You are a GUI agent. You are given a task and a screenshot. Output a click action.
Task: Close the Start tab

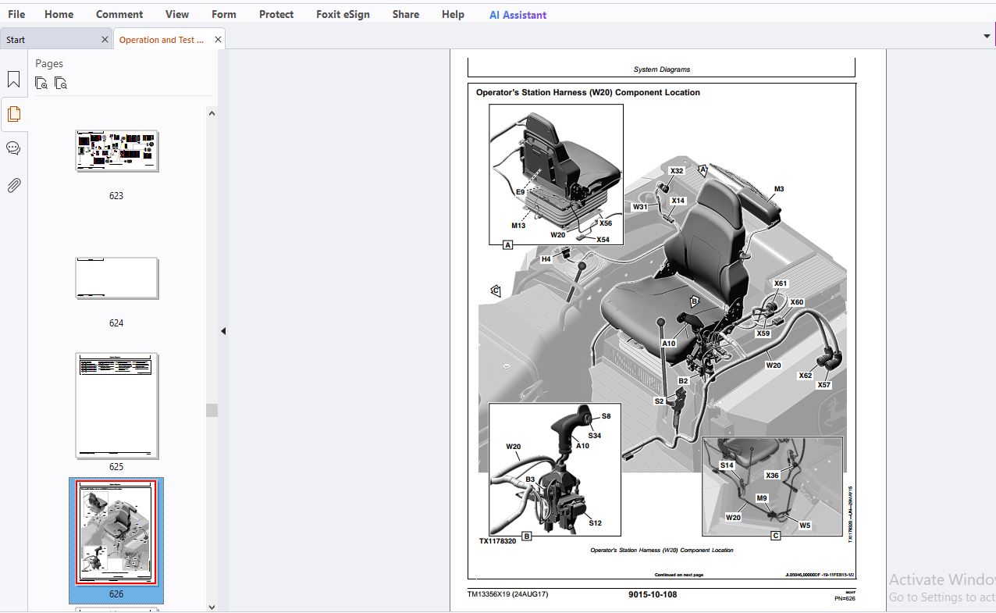click(105, 39)
